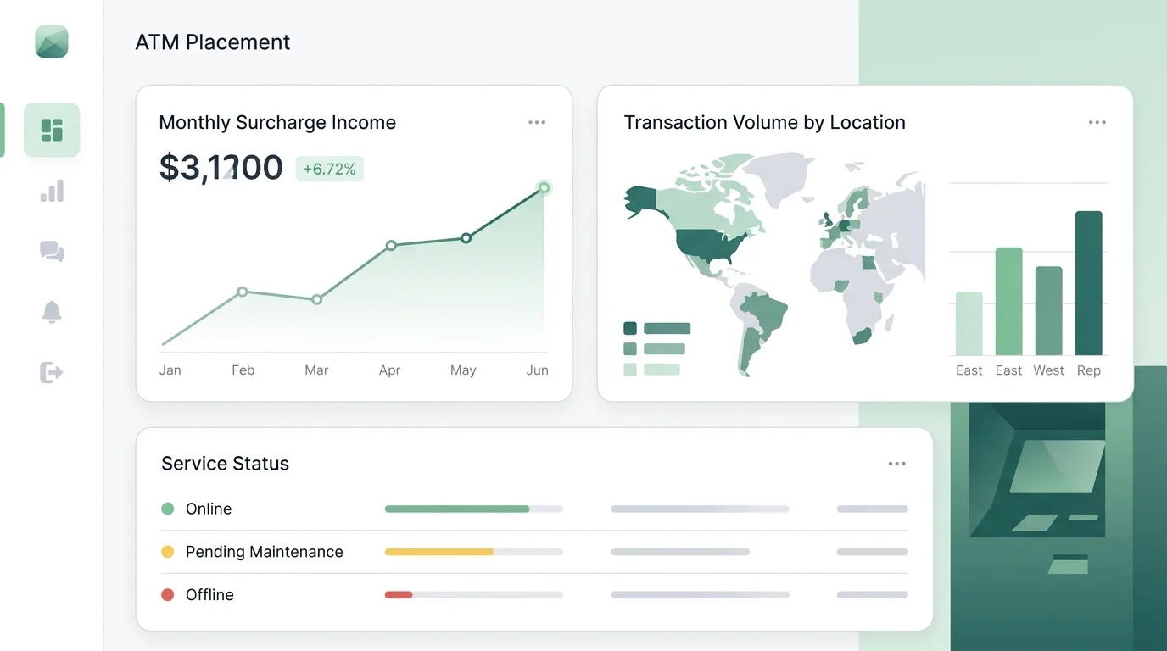The width and height of the screenshot is (1167, 651).
Task: Select the May data point on line chart
Action: (x=466, y=238)
